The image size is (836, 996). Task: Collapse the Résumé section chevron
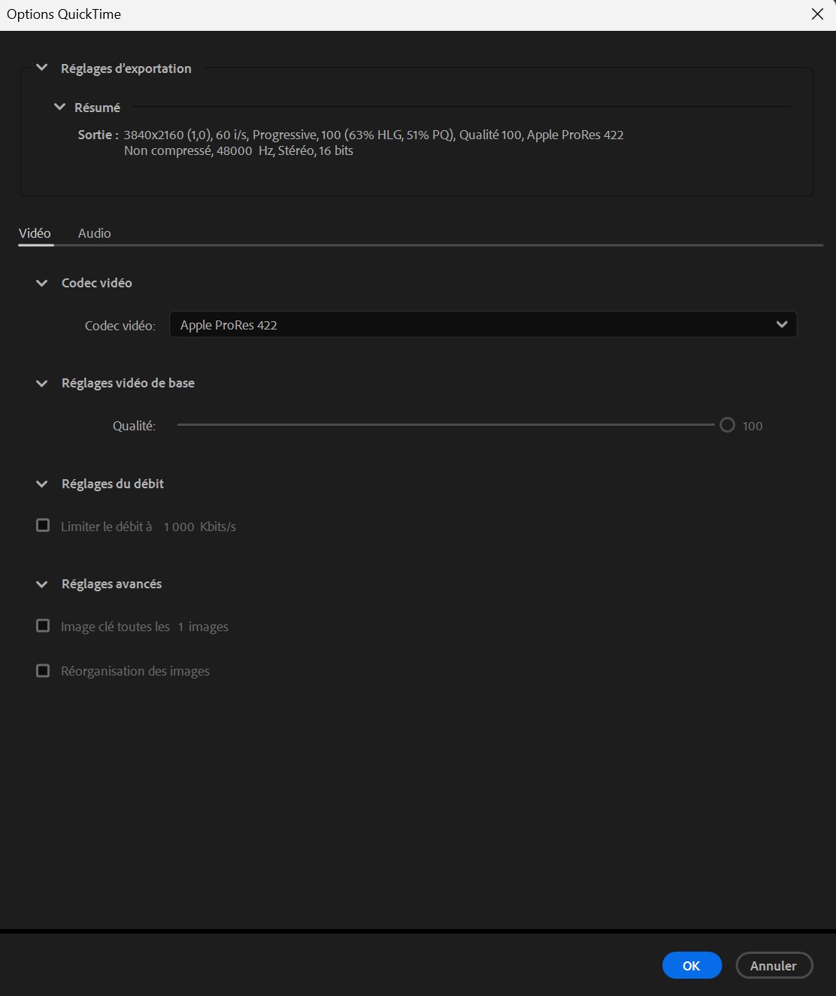pos(59,107)
